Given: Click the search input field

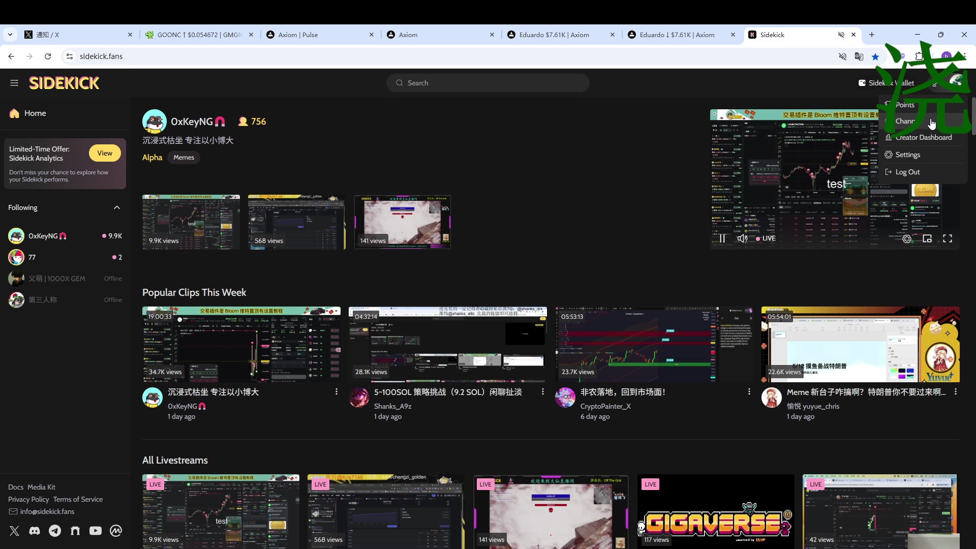Looking at the screenshot, I should (488, 83).
